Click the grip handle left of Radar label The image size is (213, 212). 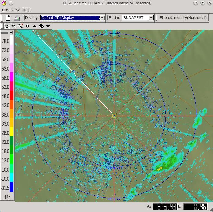pos(108,18)
